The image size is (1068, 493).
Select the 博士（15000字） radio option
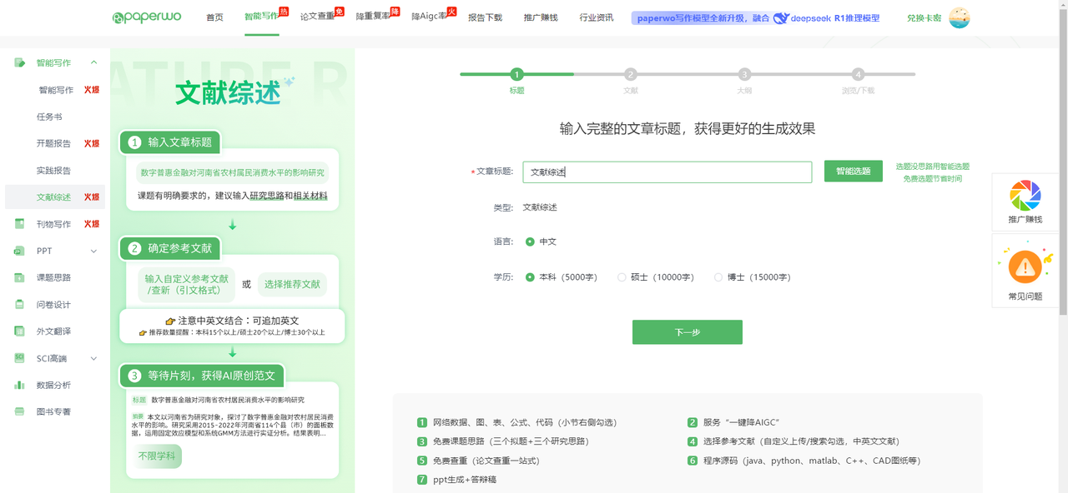tap(718, 277)
